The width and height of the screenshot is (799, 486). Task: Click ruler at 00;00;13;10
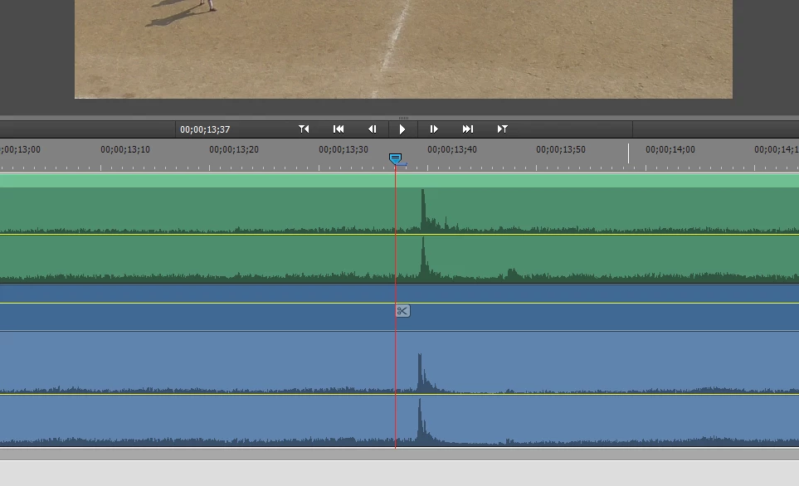pyautogui.click(x=124, y=150)
